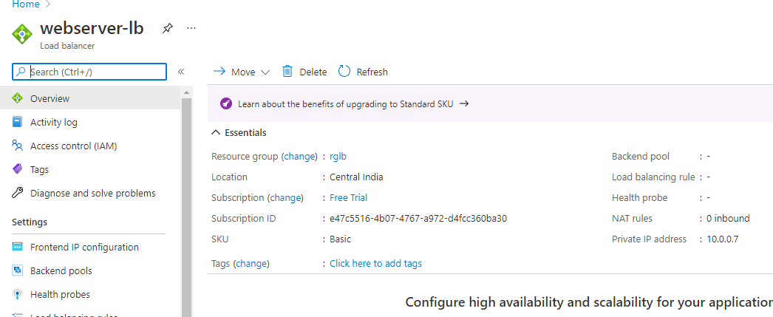Change the Resource group

tap(299, 156)
